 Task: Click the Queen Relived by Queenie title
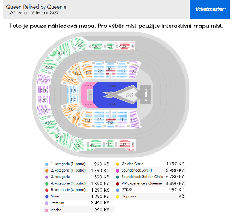coord(36,7)
